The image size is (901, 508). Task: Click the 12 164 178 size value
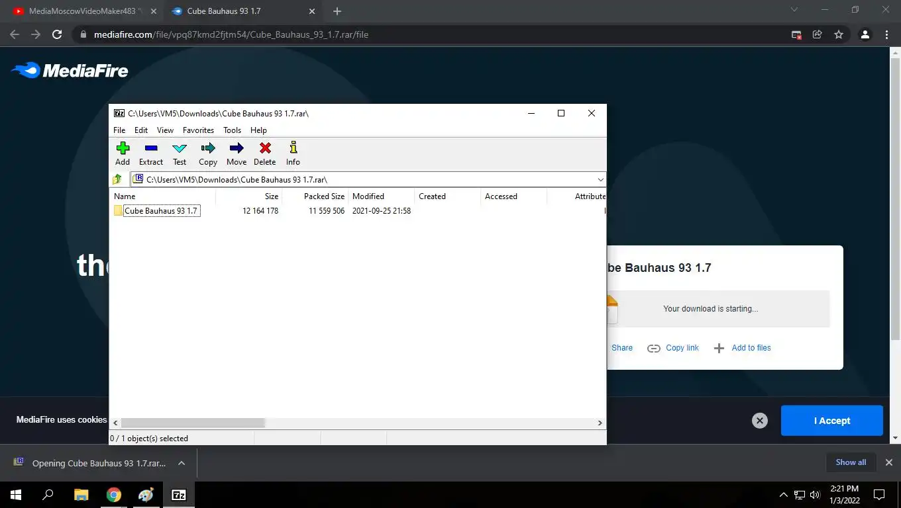[260, 211]
